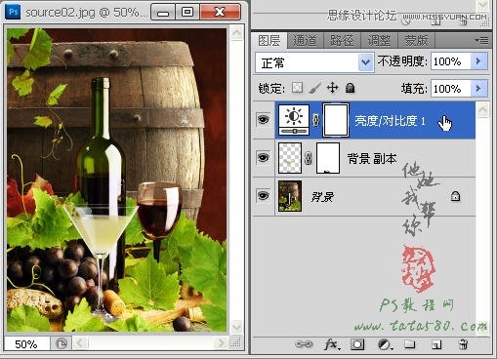This screenshot has width=497, height=359.
Task: Lock transparent pixels icon
Action: pyautogui.click(x=297, y=88)
